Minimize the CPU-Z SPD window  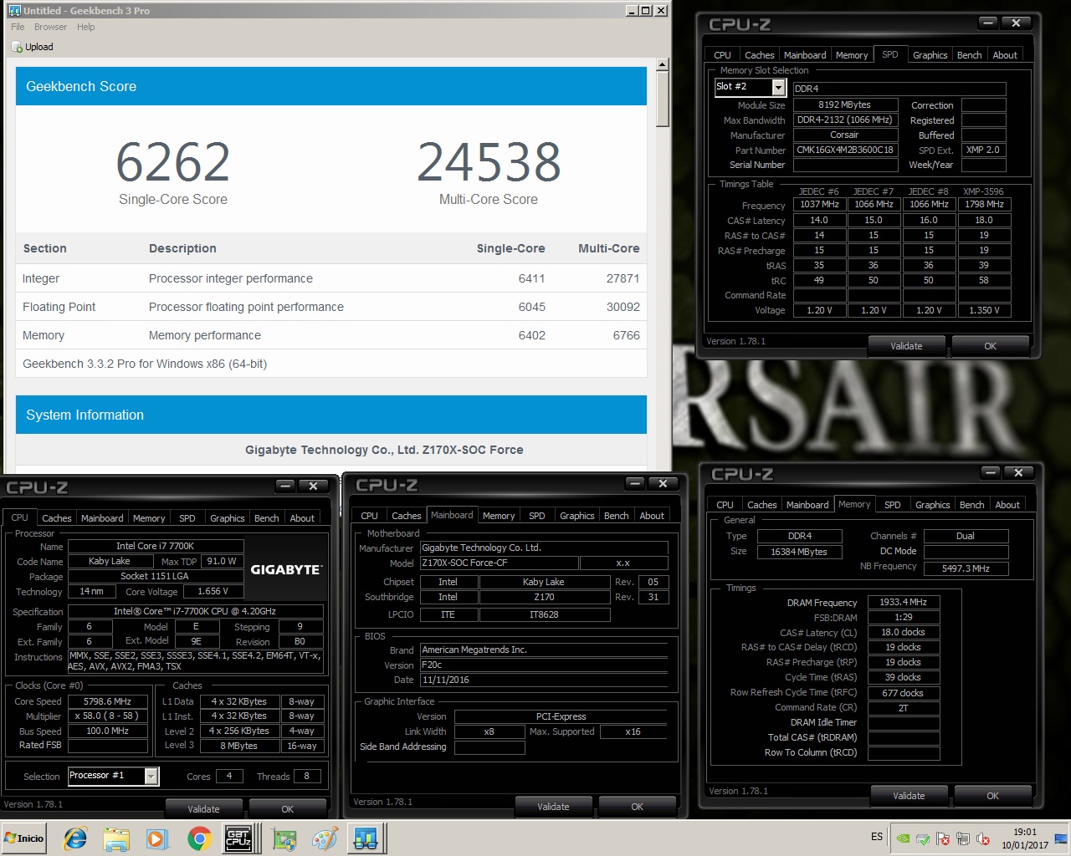click(x=988, y=23)
